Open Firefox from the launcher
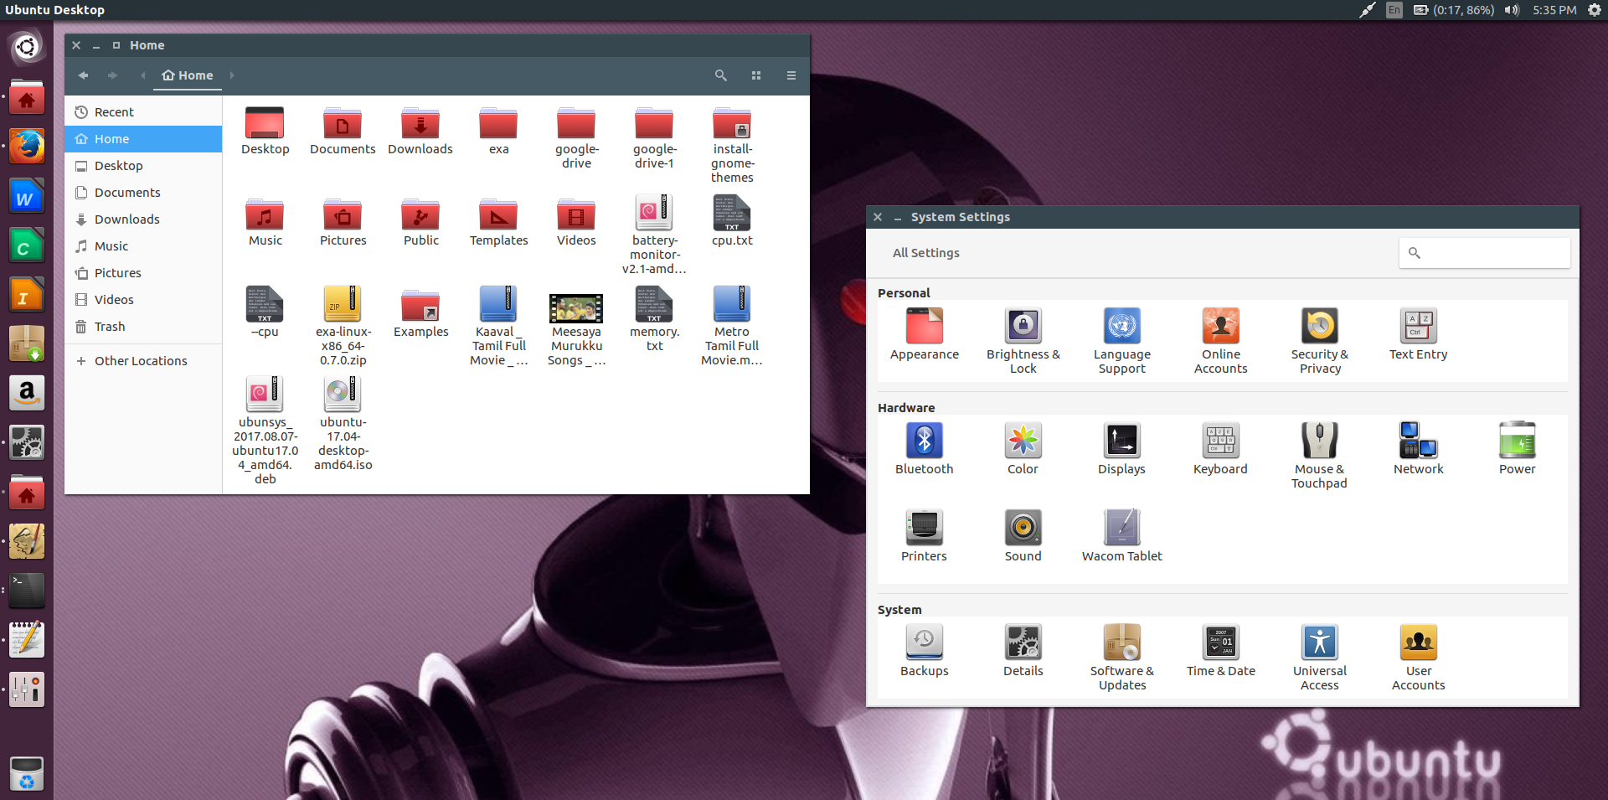Screen dimensions: 1608x800 pyautogui.click(x=27, y=147)
